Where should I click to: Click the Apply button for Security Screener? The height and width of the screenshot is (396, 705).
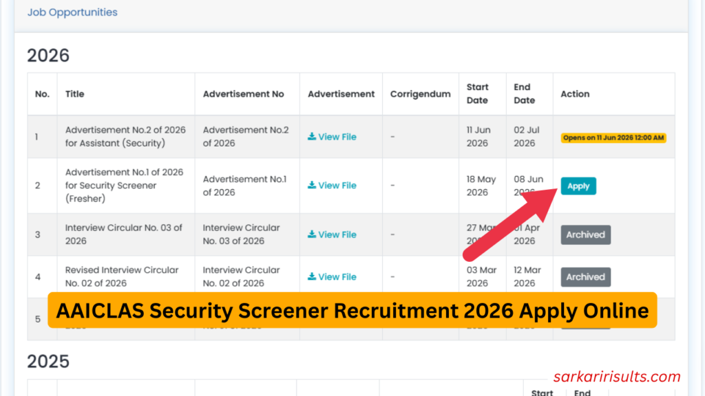pos(578,186)
